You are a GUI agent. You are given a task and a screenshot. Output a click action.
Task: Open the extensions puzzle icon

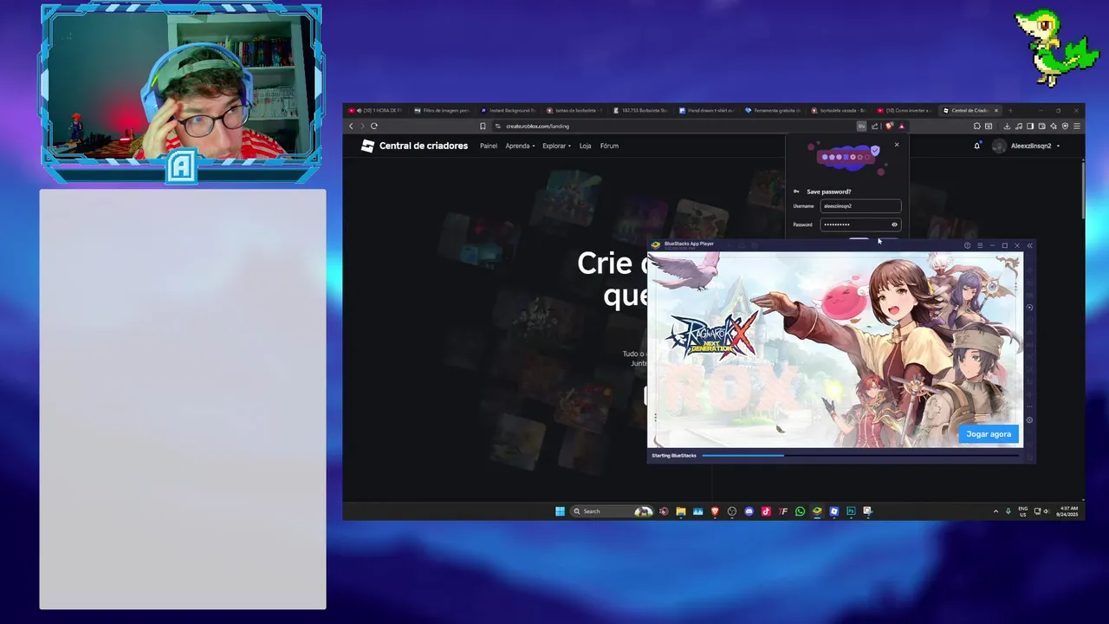coord(977,126)
